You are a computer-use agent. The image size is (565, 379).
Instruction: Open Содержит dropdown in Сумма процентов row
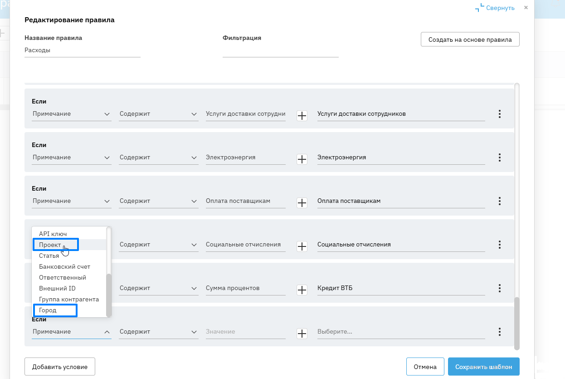[158, 288]
